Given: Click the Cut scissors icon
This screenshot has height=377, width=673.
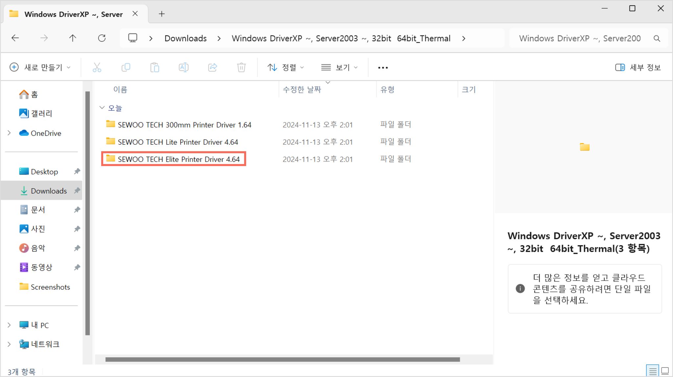Looking at the screenshot, I should click(97, 67).
